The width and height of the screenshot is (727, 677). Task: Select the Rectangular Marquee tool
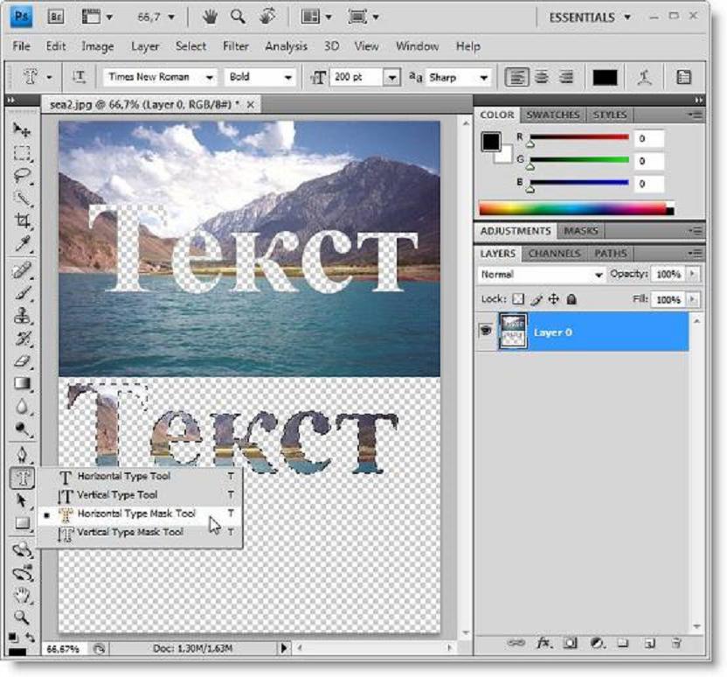click(21, 153)
